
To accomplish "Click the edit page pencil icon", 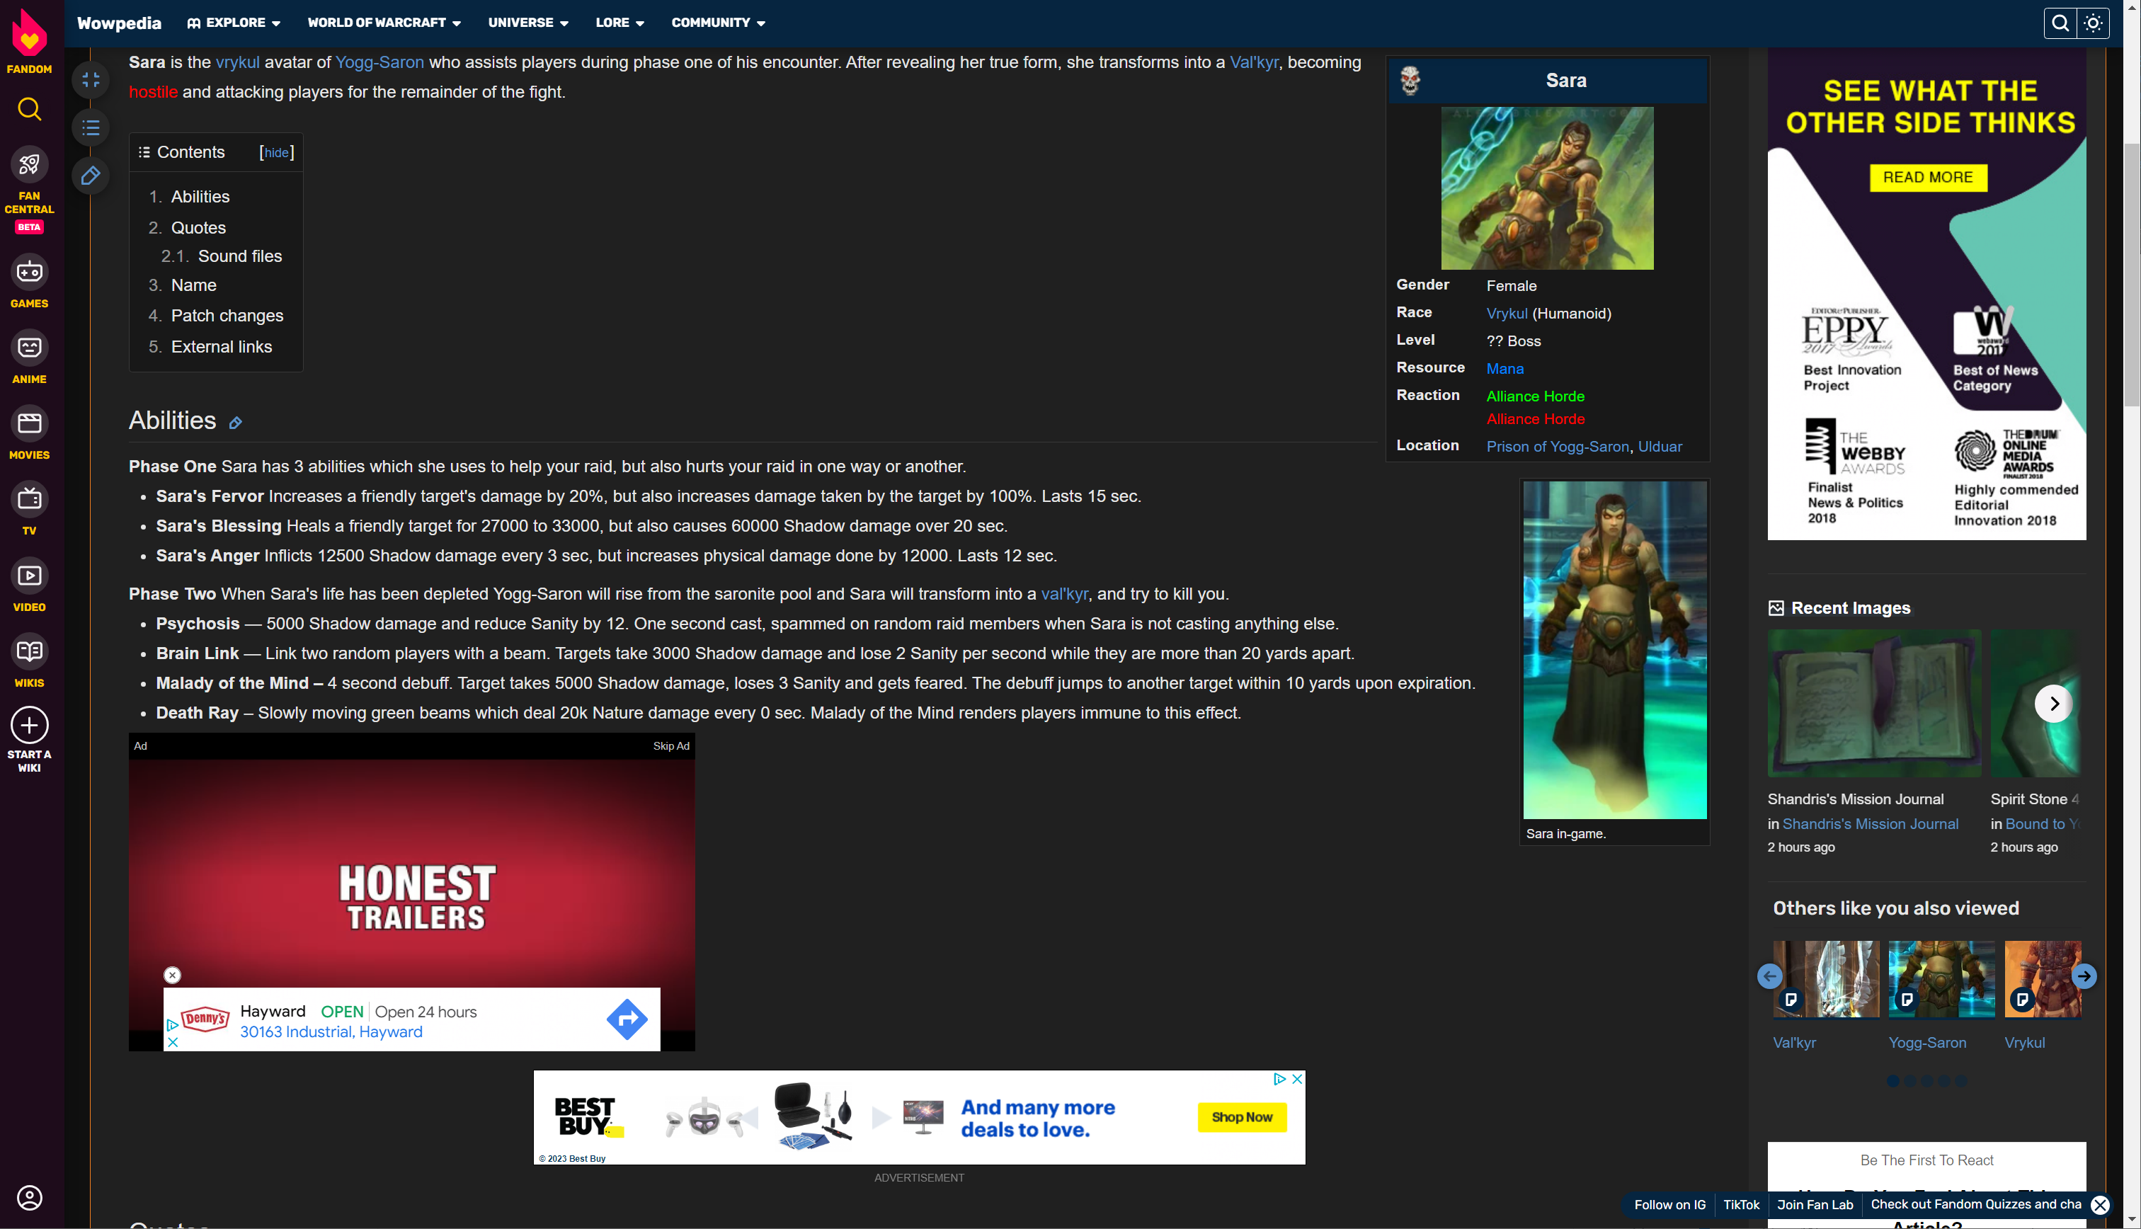I will coord(91,176).
